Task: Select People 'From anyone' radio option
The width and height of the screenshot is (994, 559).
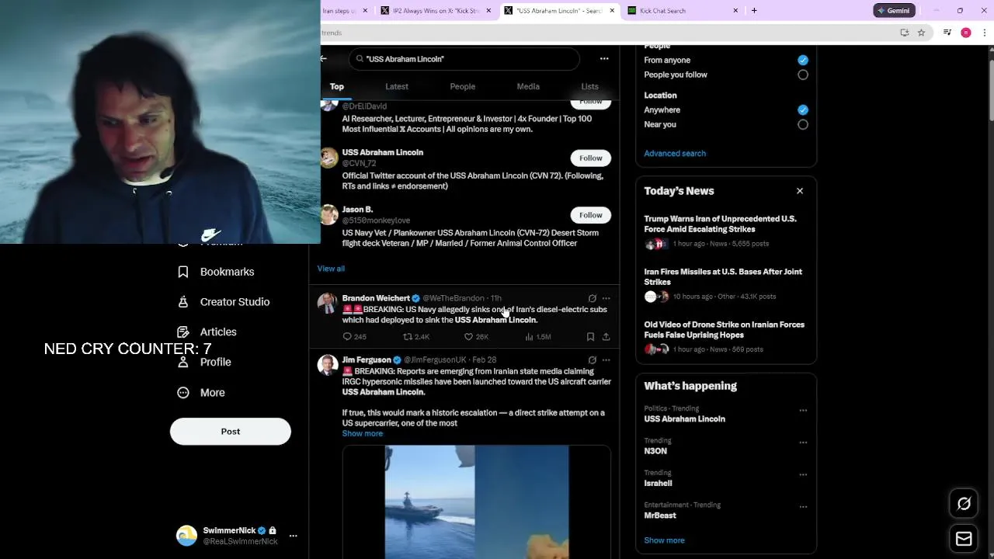Action: click(x=803, y=60)
